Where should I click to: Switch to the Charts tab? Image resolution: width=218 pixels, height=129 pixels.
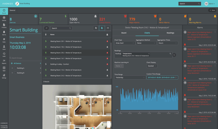[x=147, y=33]
